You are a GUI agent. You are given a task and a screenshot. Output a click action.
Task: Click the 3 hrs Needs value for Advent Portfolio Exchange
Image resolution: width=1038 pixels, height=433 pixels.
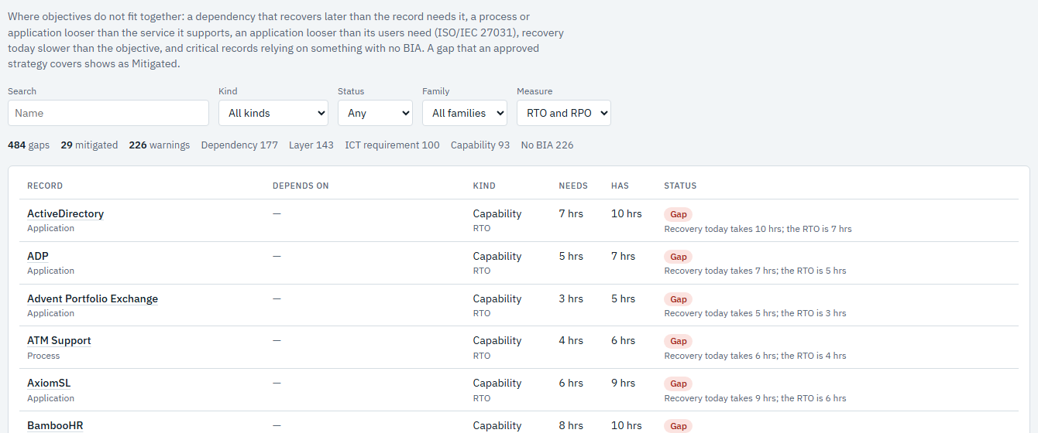[x=571, y=298]
